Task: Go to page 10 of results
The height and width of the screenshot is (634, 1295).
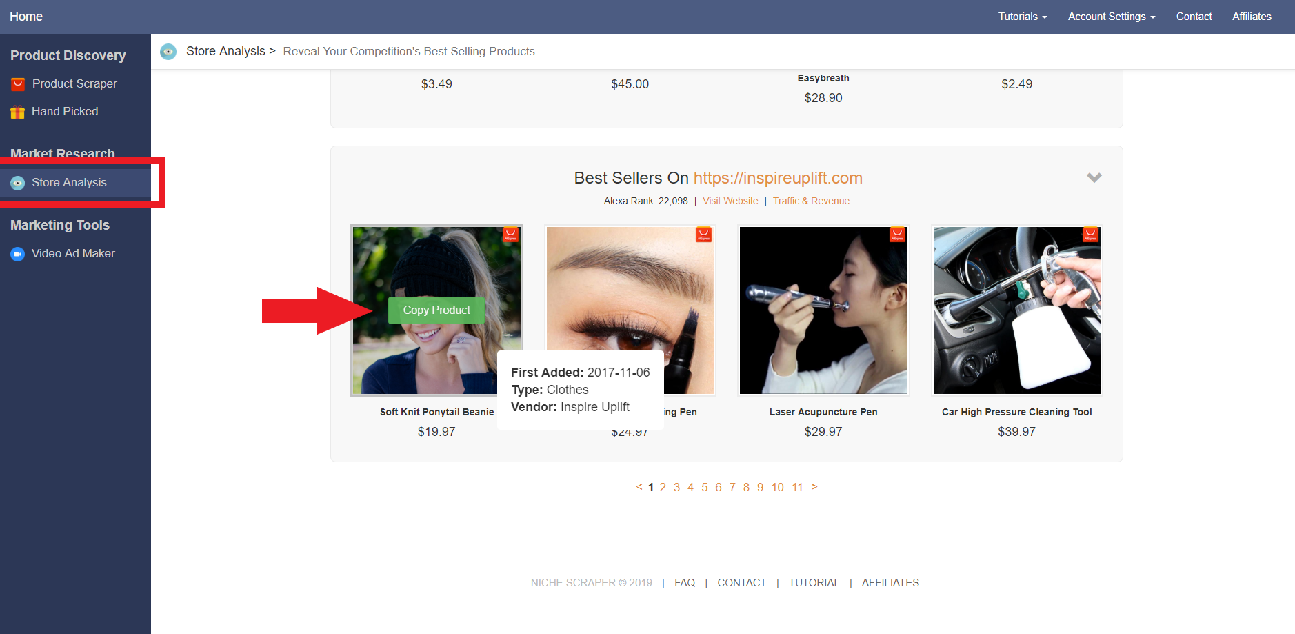Action: pyautogui.click(x=778, y=487)
